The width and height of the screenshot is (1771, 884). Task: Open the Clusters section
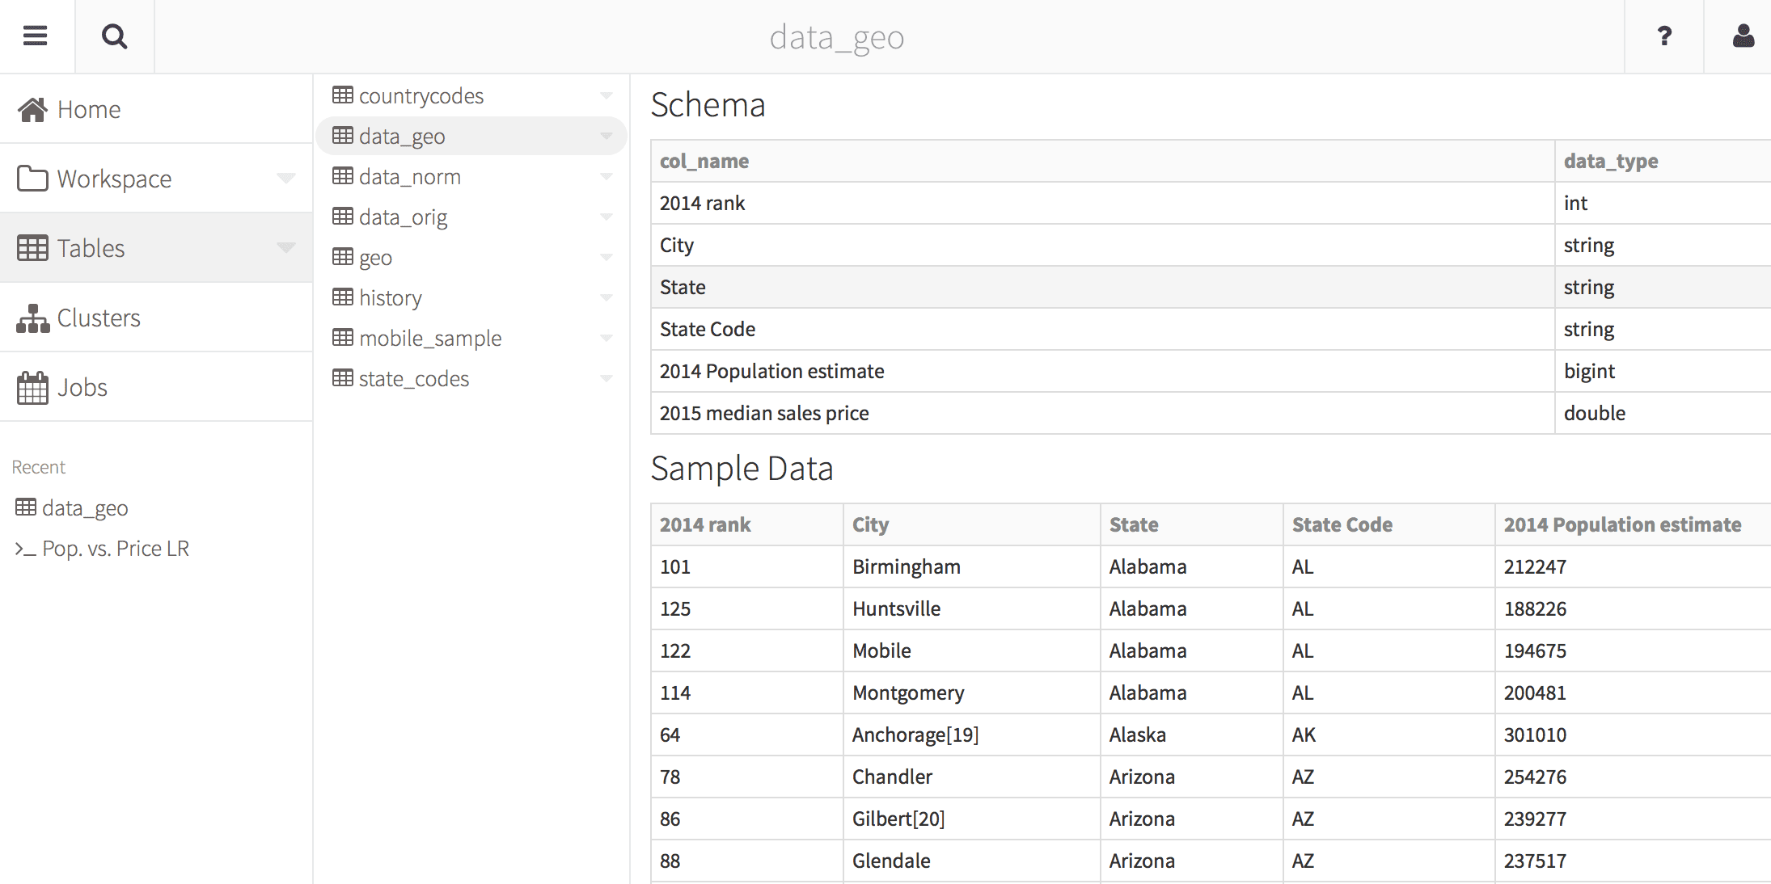click(98, 318)
